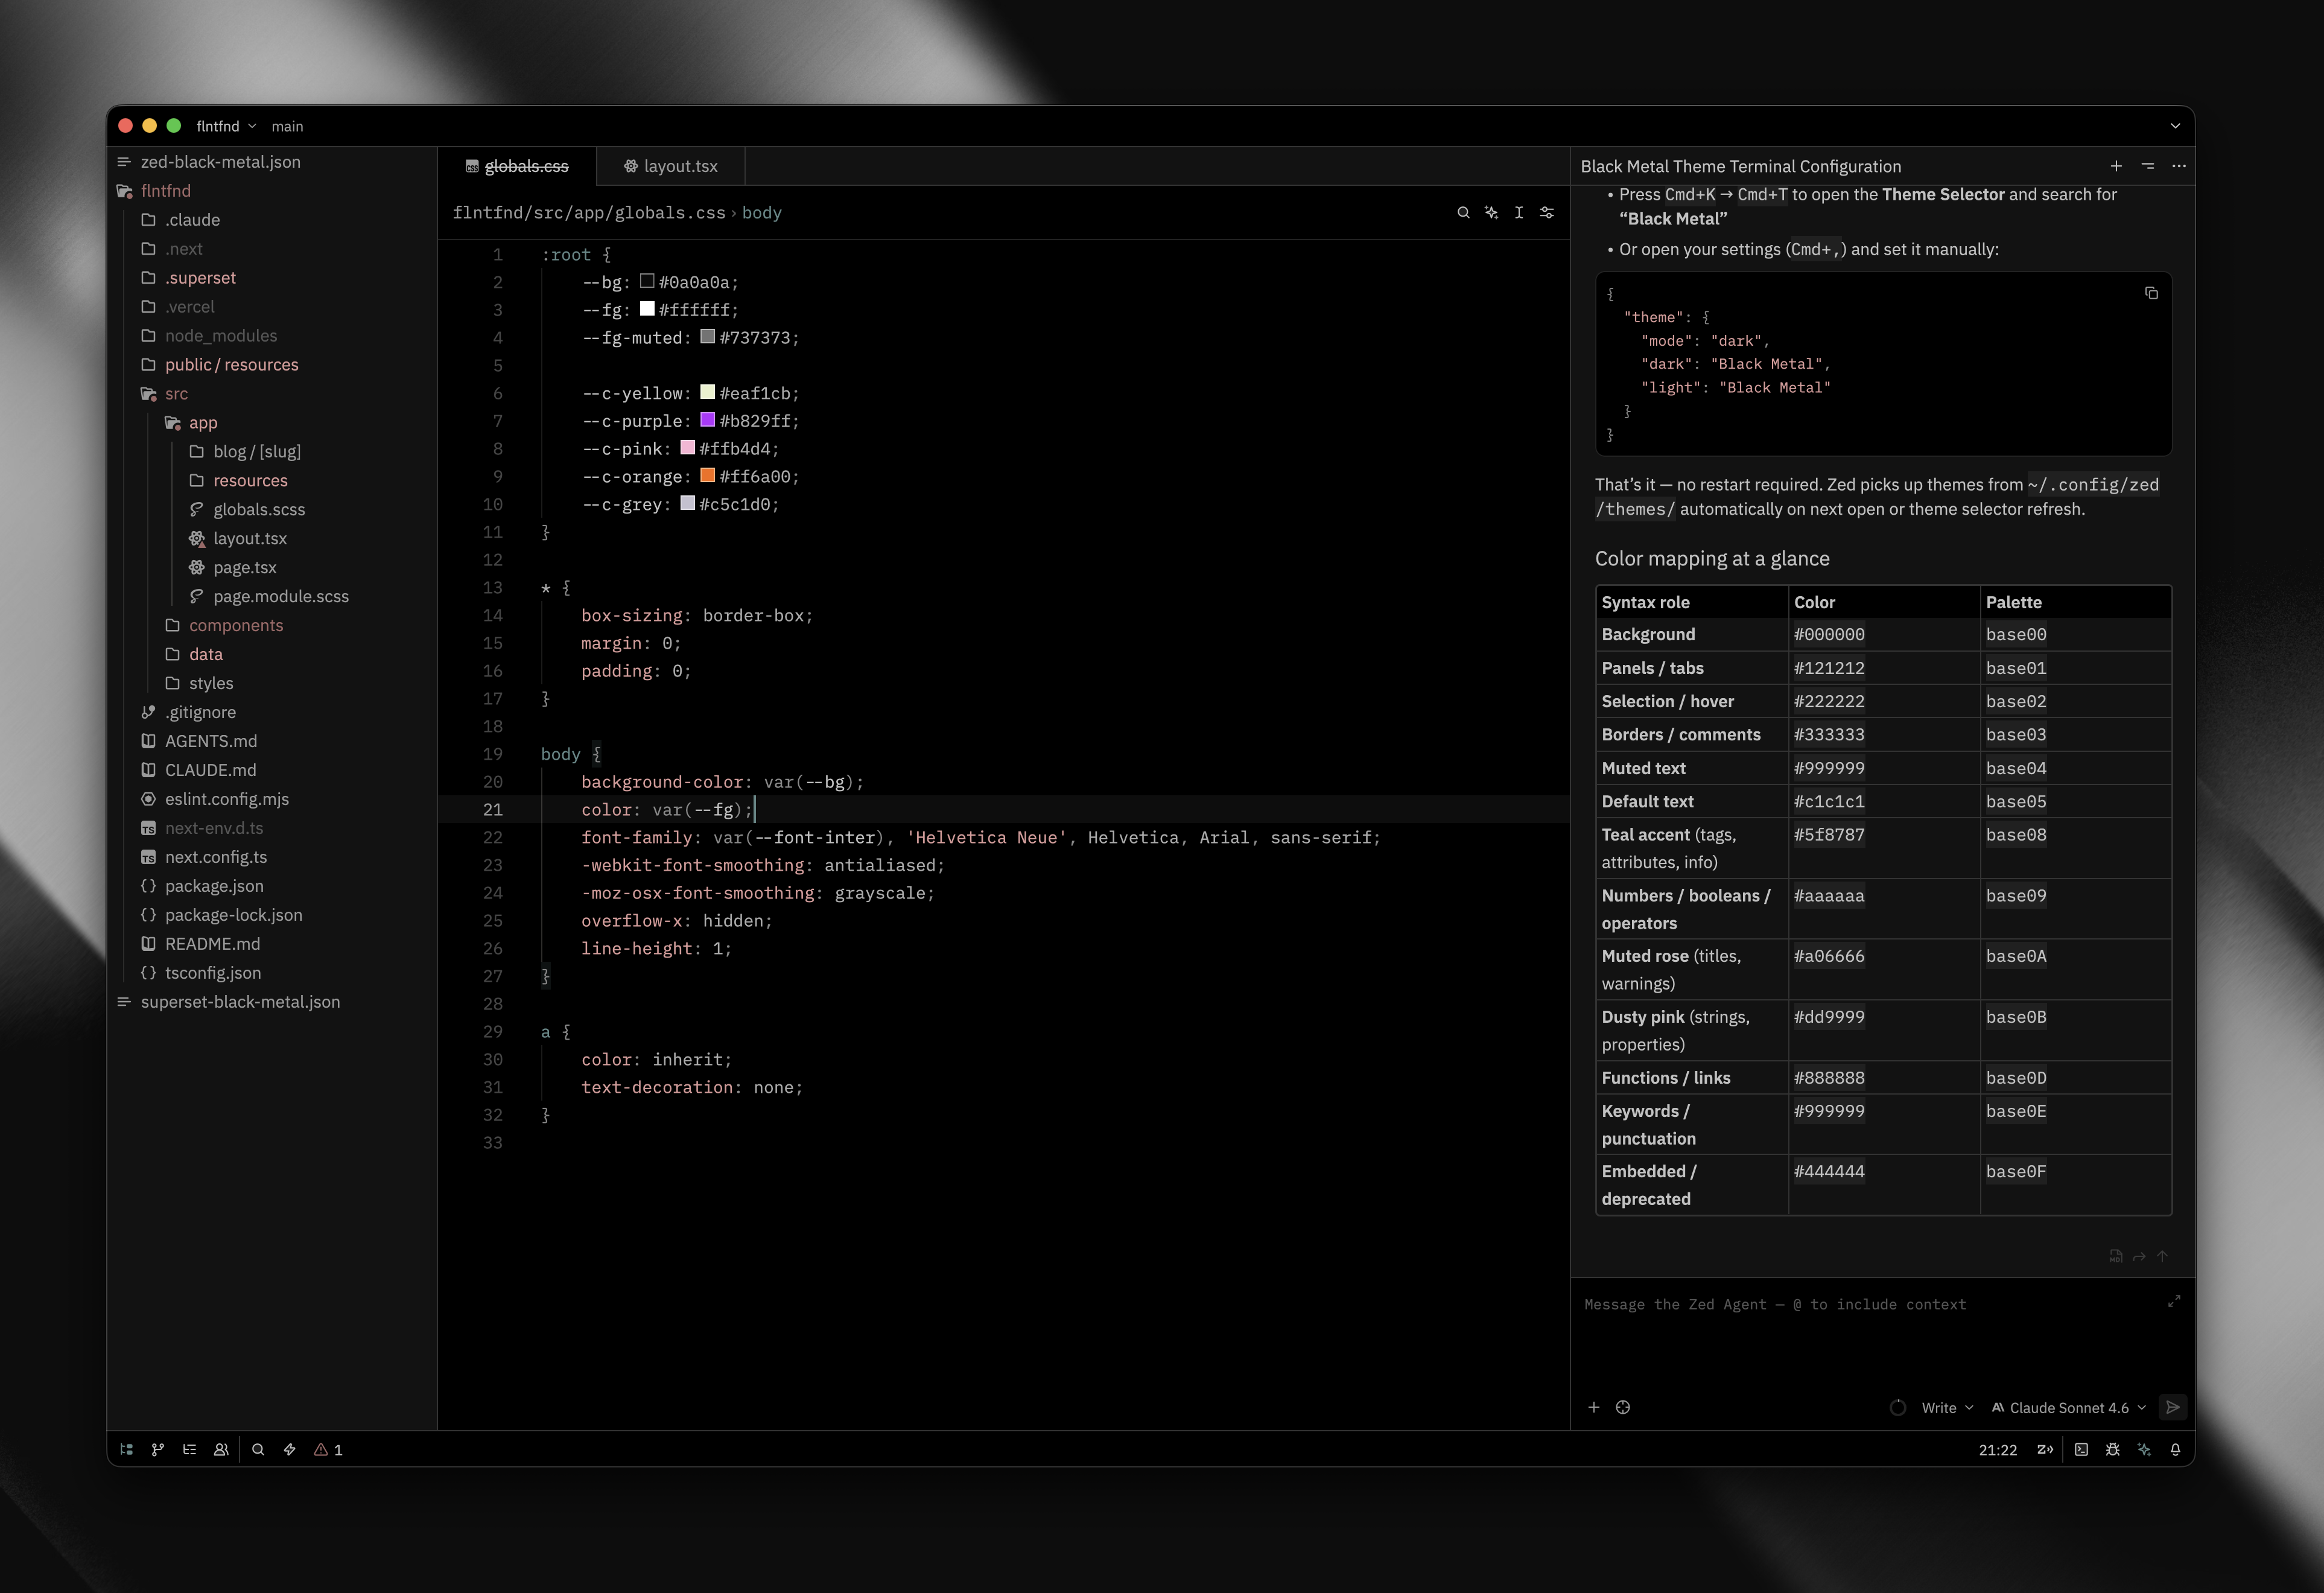Toggle the Agent panel sparkle icon
This screenshot has height=1593, width=2324.
click(x=2143, y=1449)
